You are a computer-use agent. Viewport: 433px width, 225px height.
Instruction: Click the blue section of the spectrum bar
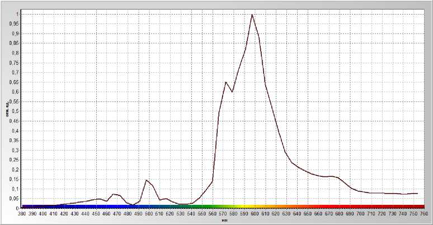(x=116, y=207)
